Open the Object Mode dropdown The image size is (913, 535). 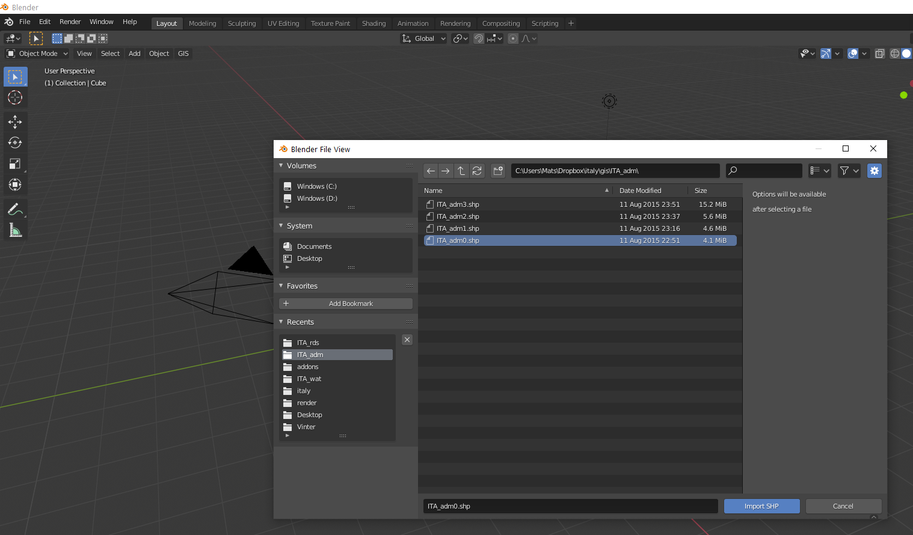(37, 53)
